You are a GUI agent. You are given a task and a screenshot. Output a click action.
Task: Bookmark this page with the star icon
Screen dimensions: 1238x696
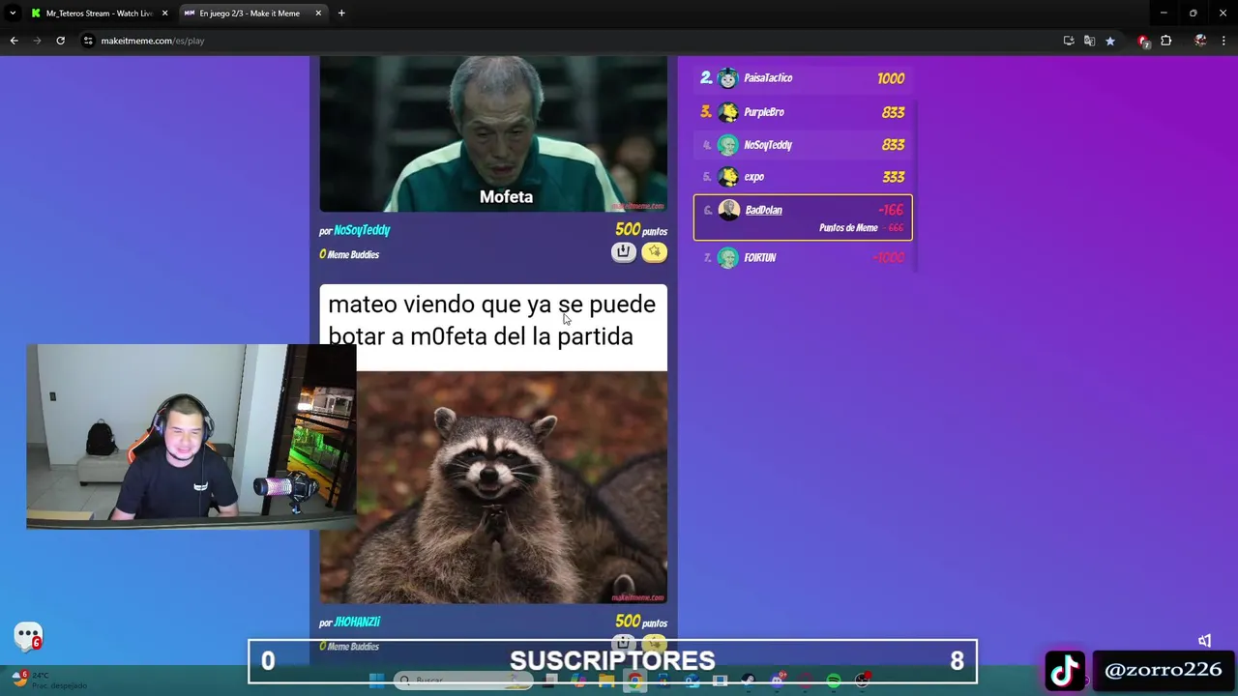(x=1109, y=41)
